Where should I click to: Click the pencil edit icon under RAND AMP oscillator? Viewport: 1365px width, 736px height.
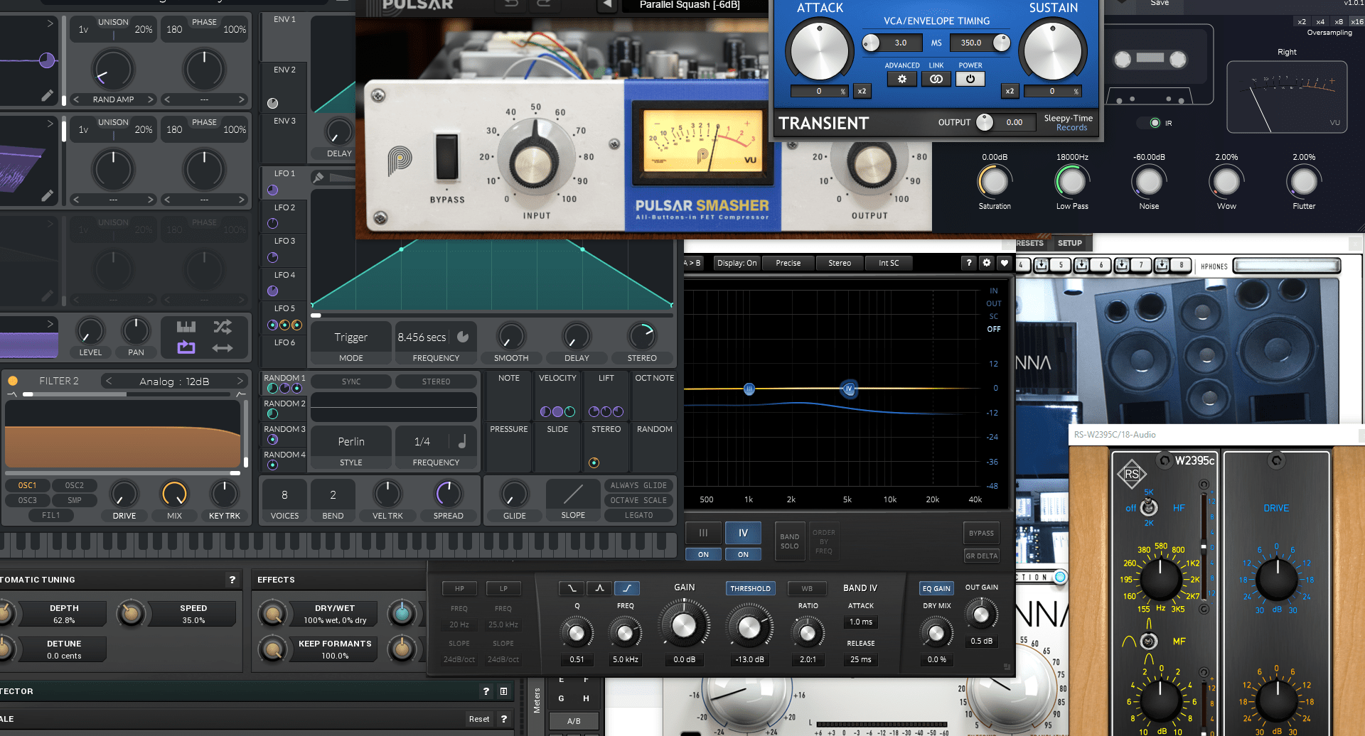point(47,95)
